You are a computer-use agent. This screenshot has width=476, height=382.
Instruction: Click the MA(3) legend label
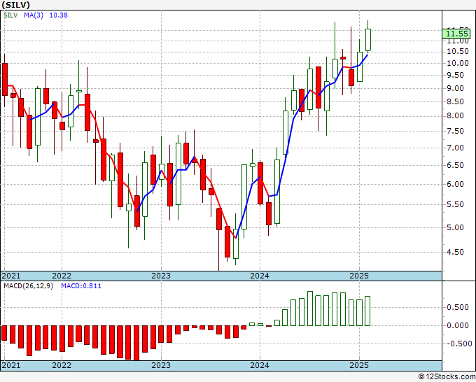[x=34, y=15]
